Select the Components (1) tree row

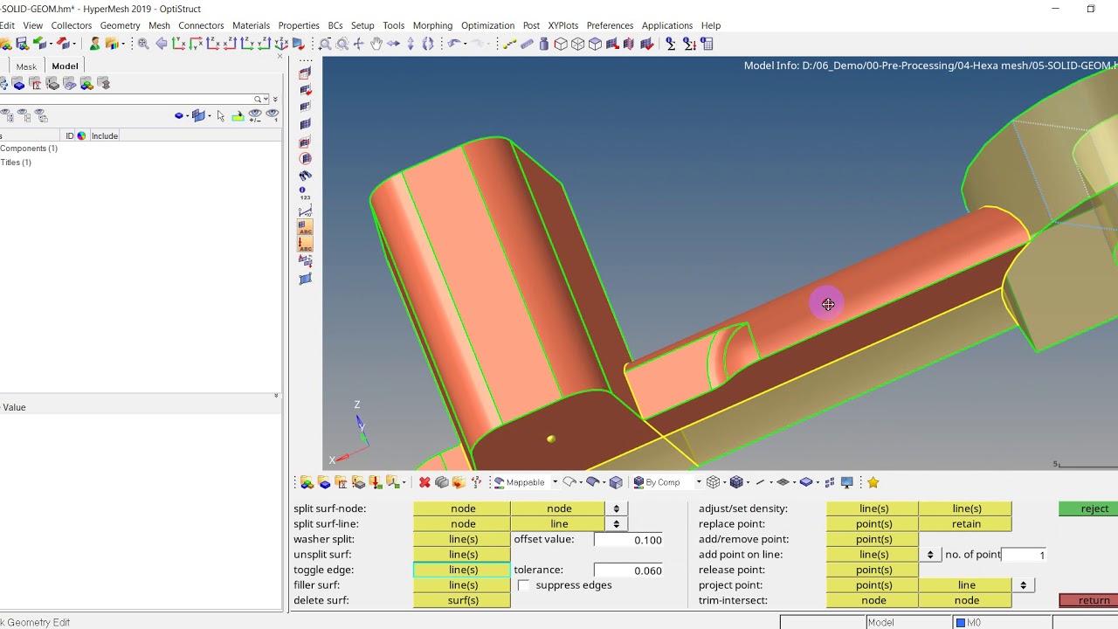point(29,149)
